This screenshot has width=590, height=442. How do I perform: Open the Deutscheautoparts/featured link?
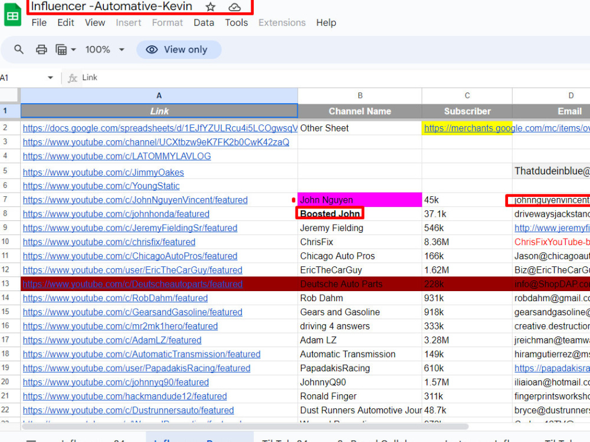point(132,284)
